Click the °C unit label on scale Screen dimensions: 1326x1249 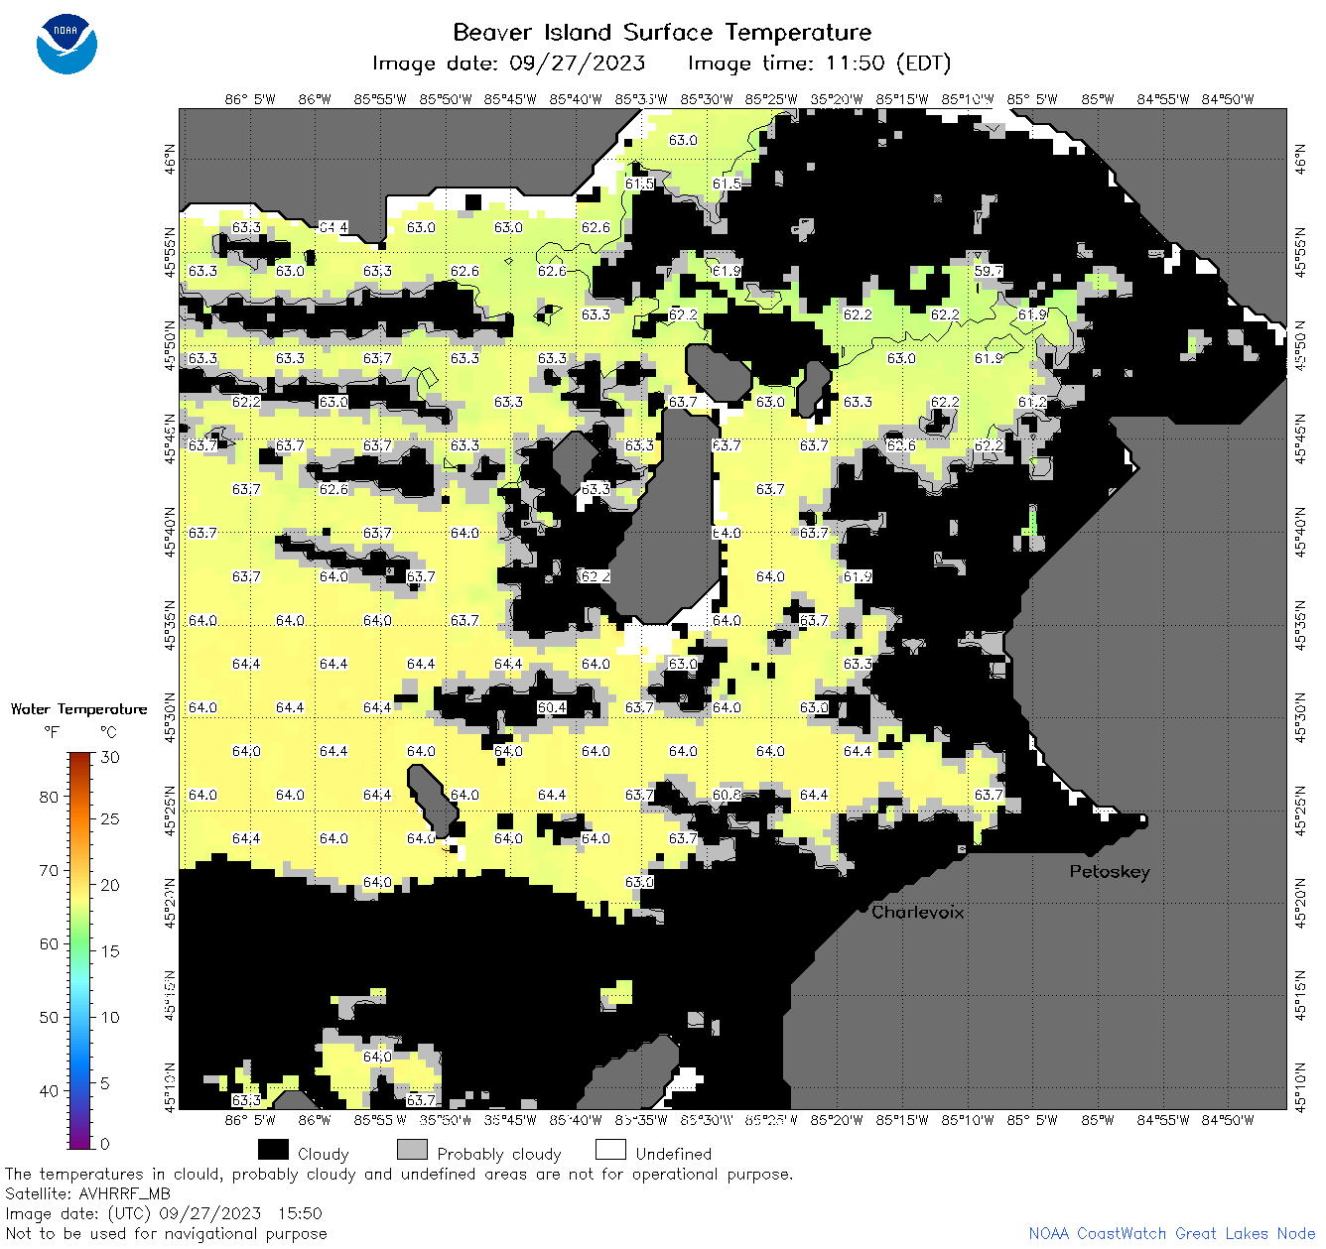point(108,732)
